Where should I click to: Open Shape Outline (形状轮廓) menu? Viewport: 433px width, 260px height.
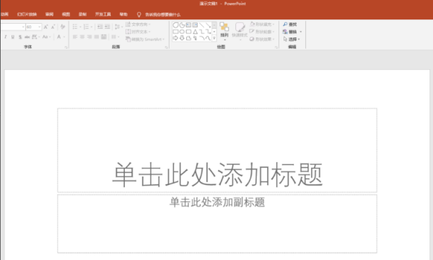tap(262, 32)
